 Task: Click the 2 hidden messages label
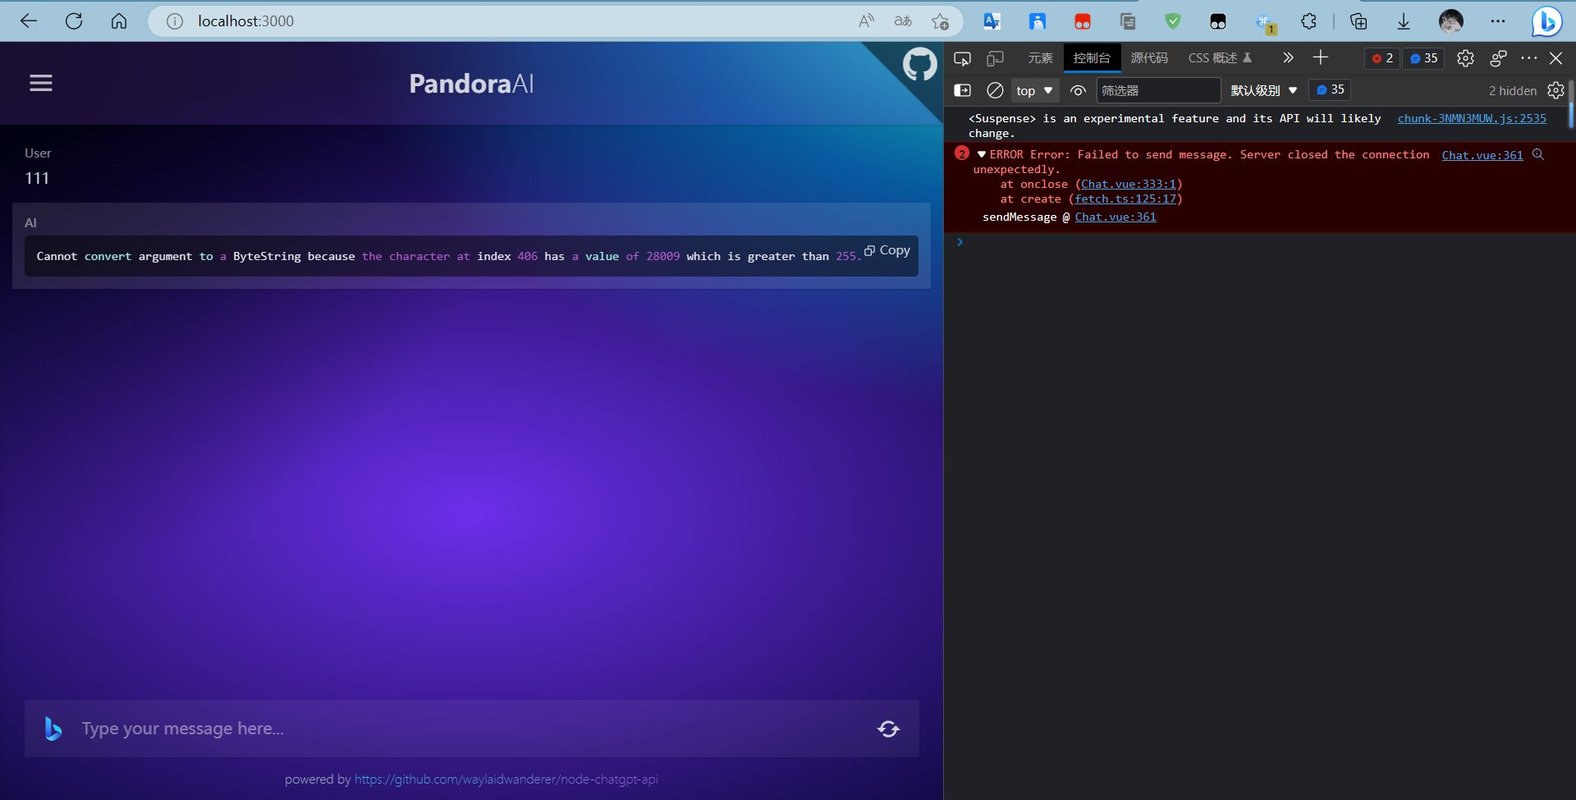(x=1513, y=91)
